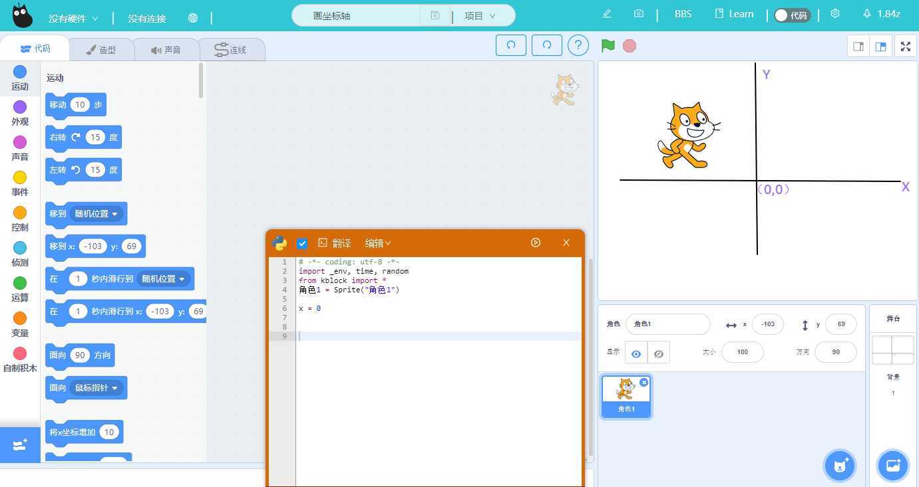Click 翻译 in Python editor header

point(335,243)
